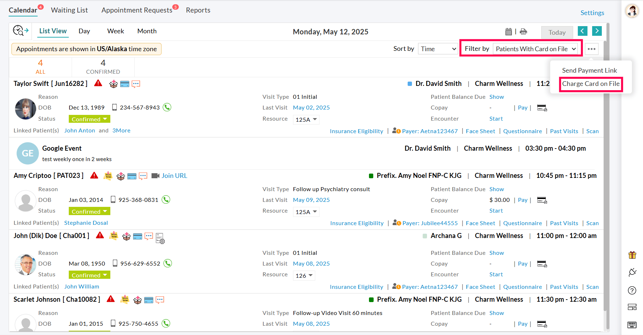Select Charge Card on File option
This screenshot has height=335, width=643.
(x=590, y=84)
